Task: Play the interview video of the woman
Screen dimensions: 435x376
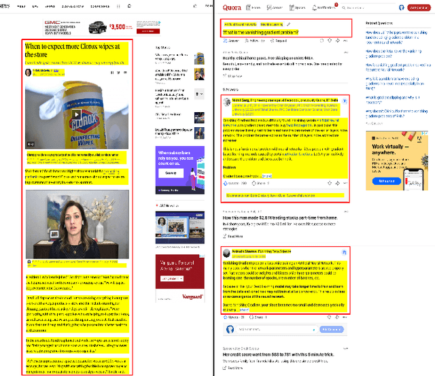Action: (x=77, y=224)
